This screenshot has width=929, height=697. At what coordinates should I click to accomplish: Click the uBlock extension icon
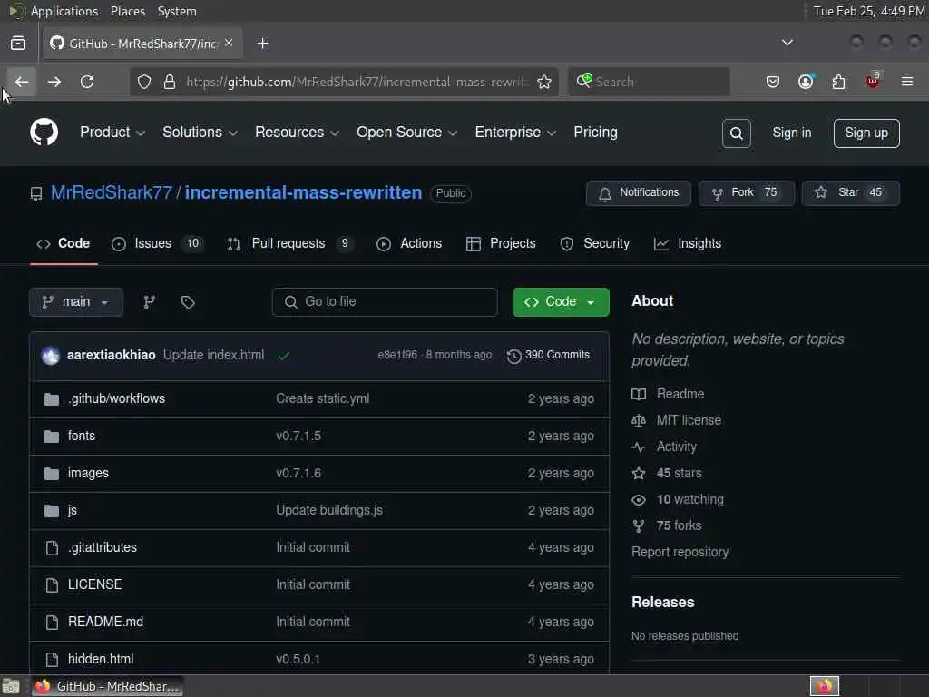(x=872, y=82)
